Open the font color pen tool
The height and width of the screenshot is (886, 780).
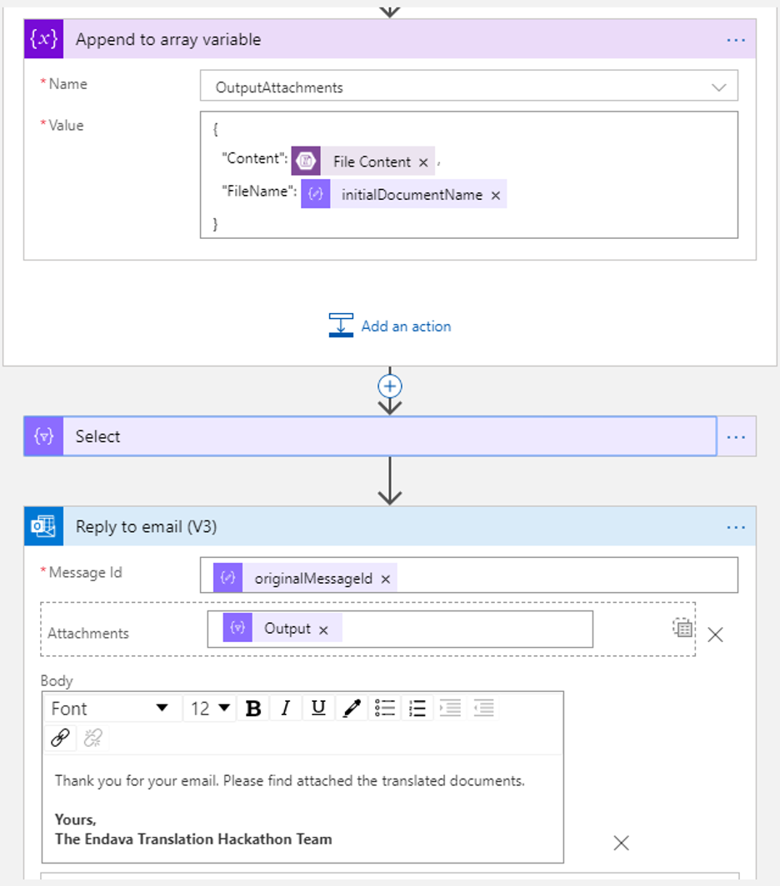[352, 708]
